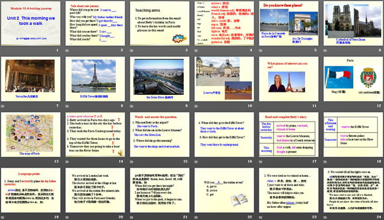Pick the 'When did they go to the Eiffel Tower' slide
384x220 pixels.
tap(224, 134)
